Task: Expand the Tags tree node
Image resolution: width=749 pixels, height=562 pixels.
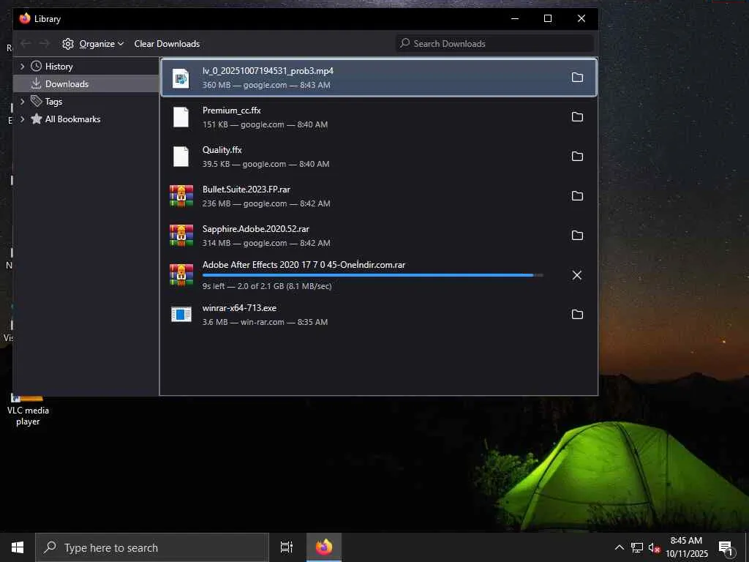Action: coord(22,101)
